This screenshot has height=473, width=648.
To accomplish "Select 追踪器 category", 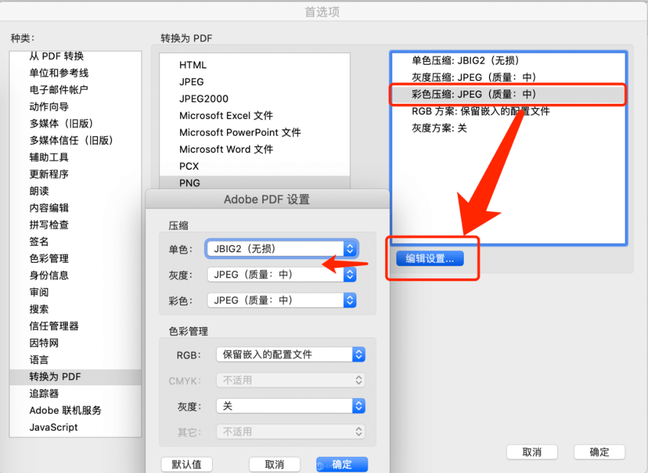I will [x=76, y=394].
